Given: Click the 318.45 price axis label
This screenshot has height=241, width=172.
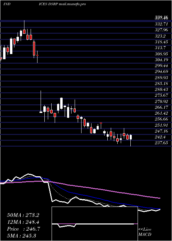Looking at the screenshot, I should click(x=162, y=42).
